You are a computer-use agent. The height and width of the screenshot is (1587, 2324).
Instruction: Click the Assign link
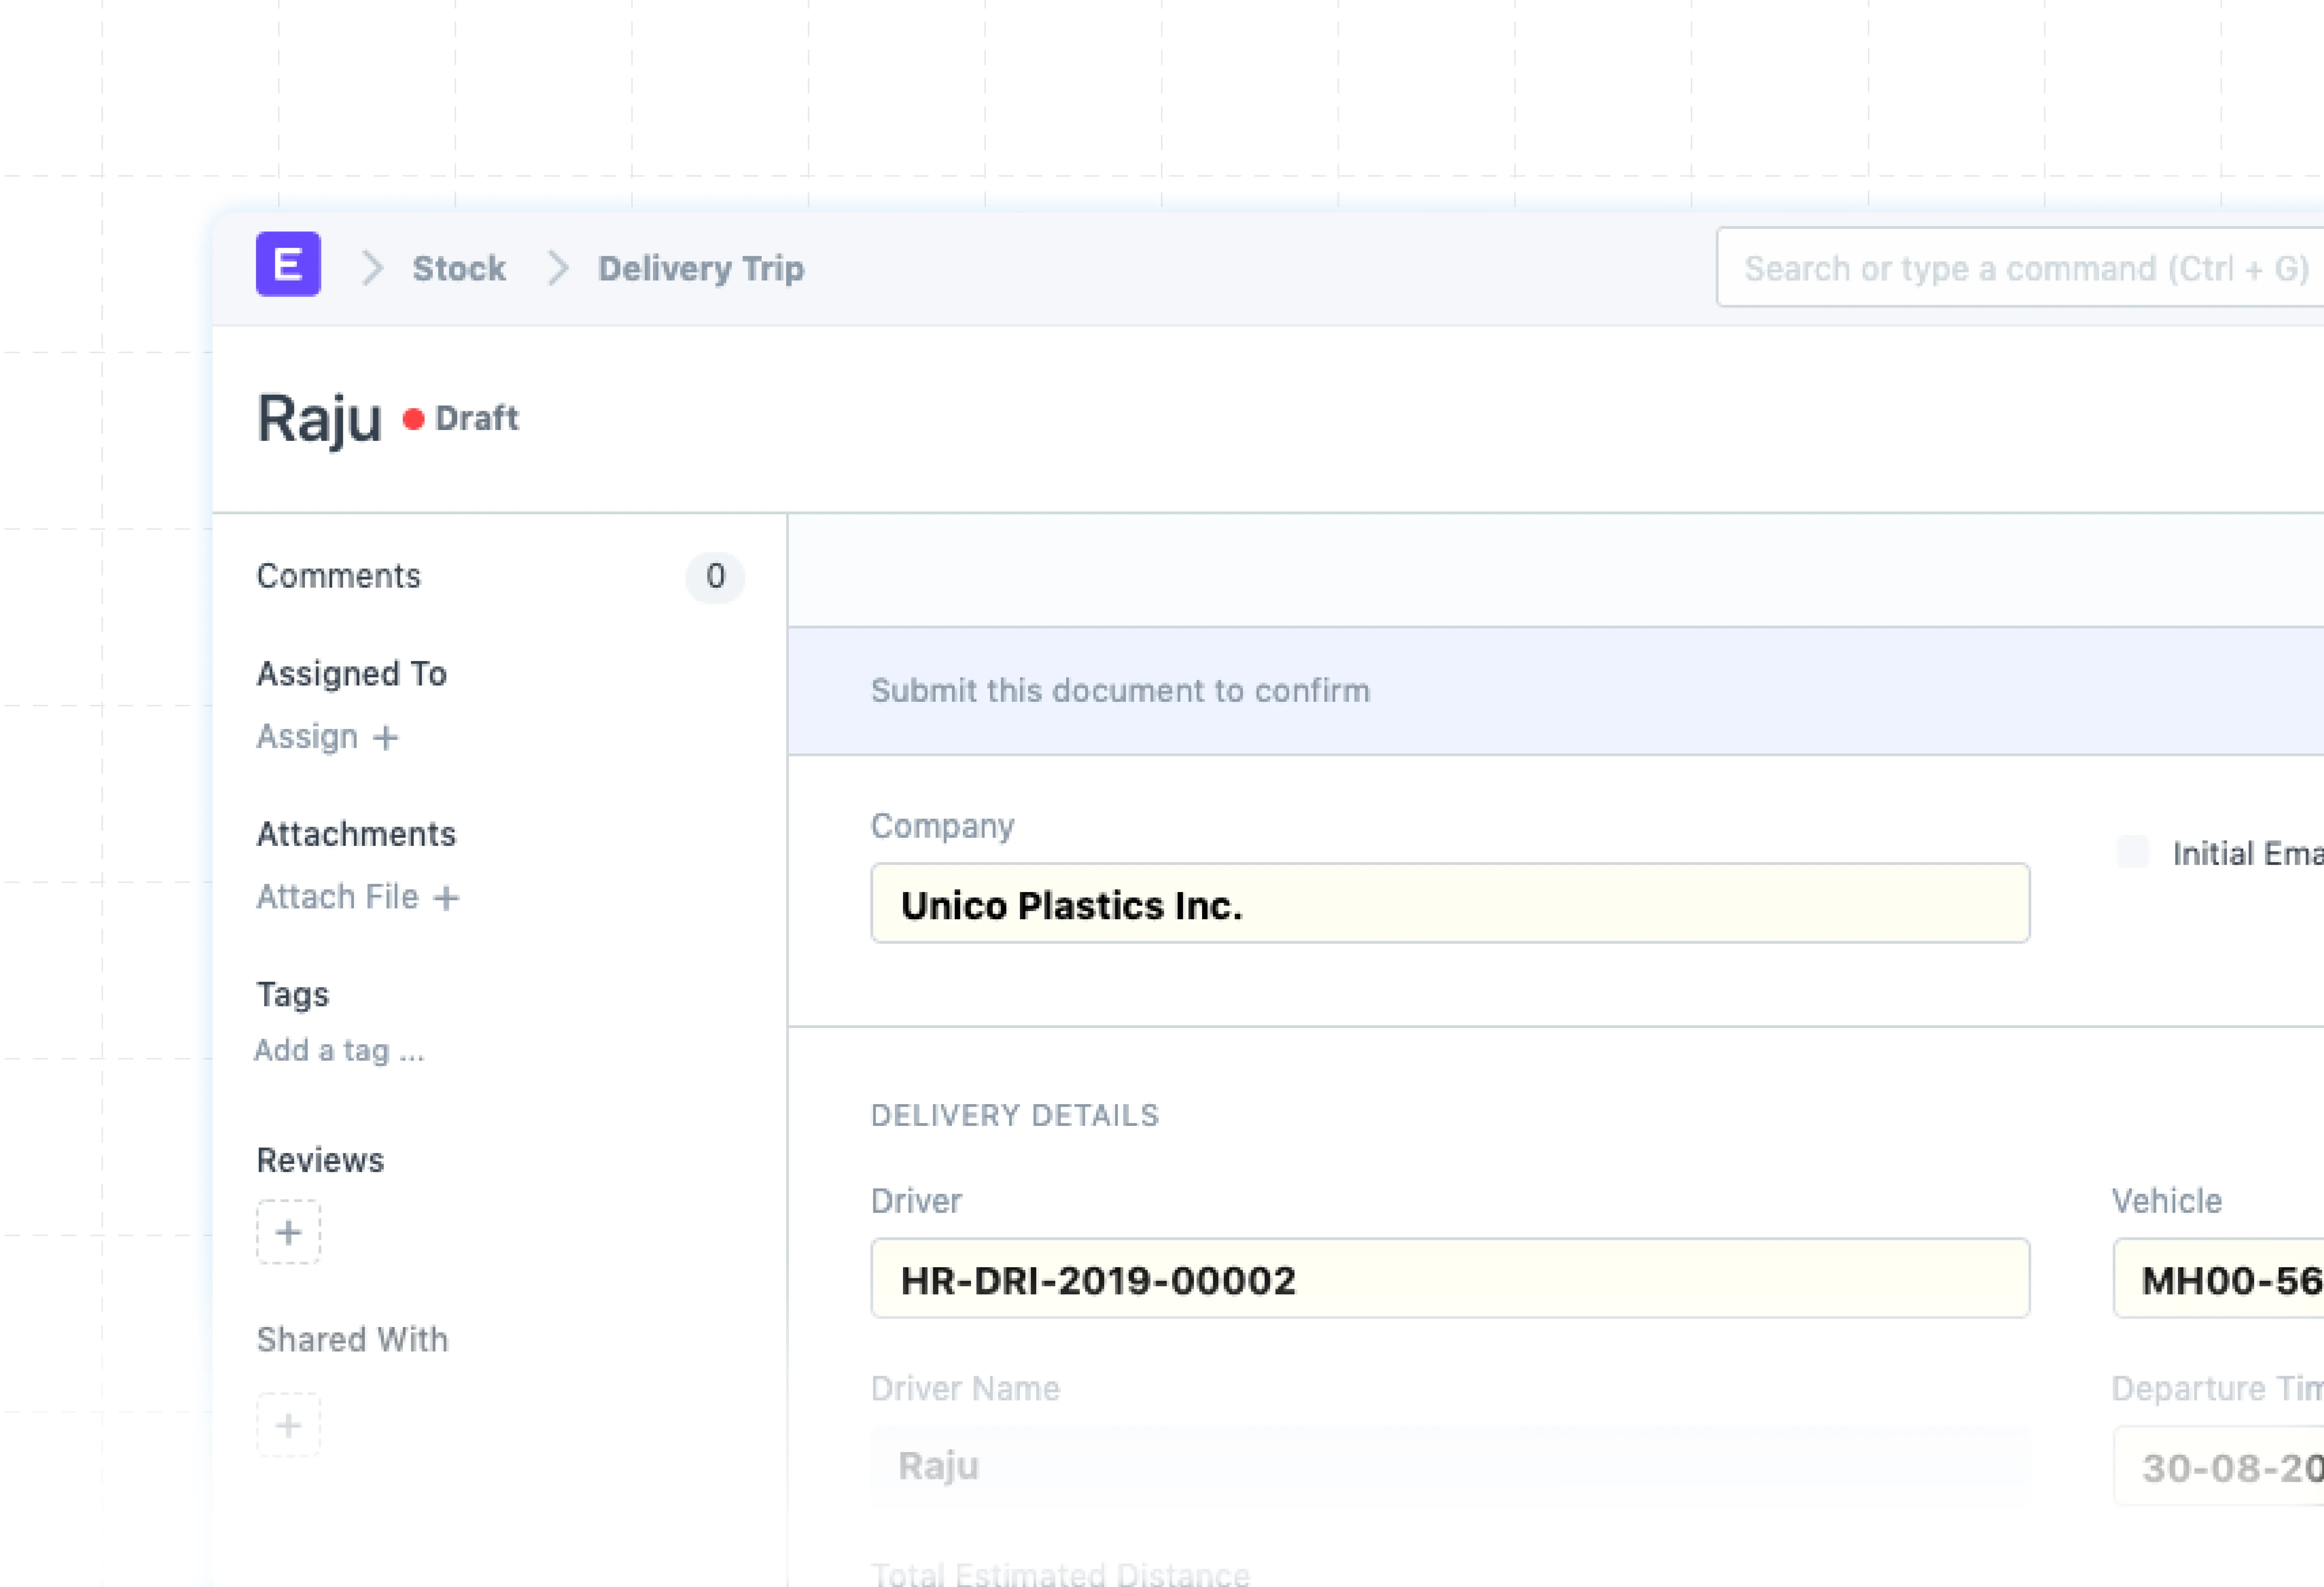pyautogui.click(x=307, y=737)
